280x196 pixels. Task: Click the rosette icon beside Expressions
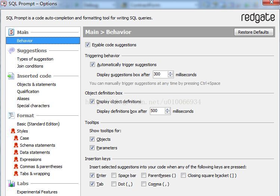(16, 159)
